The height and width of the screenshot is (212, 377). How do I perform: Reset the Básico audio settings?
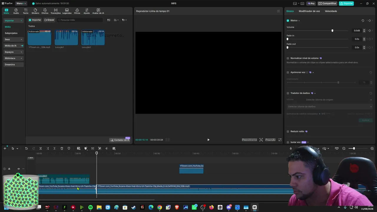click(x=363, y=21)
